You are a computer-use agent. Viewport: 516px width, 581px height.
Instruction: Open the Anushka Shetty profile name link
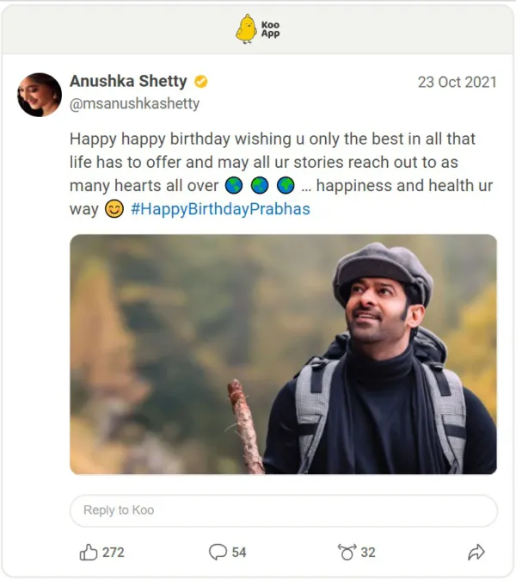click(127, 82)
